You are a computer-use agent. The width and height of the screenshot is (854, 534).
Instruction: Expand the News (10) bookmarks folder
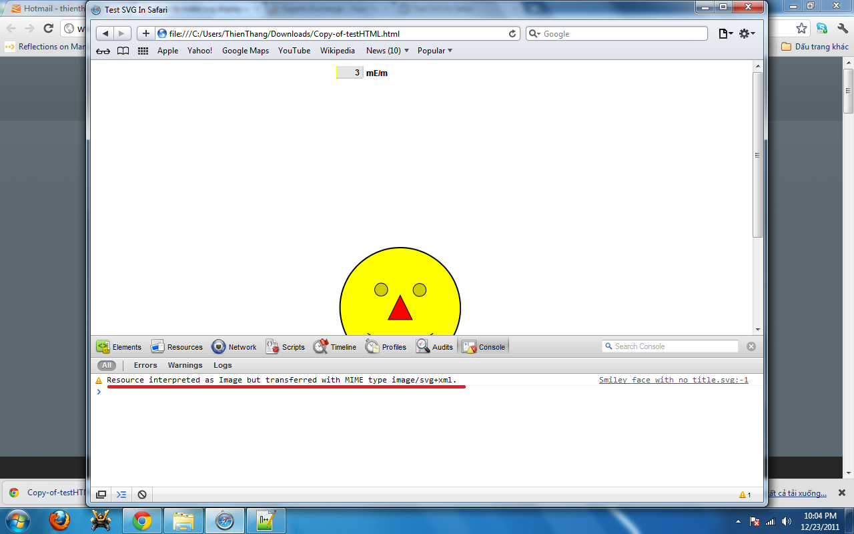coord(388,51)
